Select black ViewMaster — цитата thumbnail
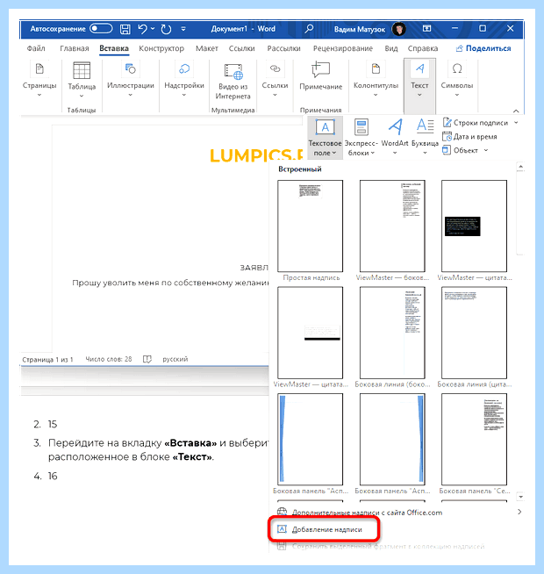This screenshot has height=574, width=544. click(474, 226)
